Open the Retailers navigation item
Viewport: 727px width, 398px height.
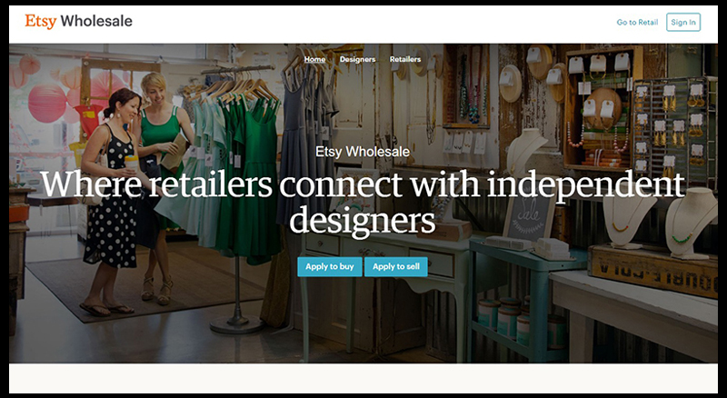pos(405,59)
